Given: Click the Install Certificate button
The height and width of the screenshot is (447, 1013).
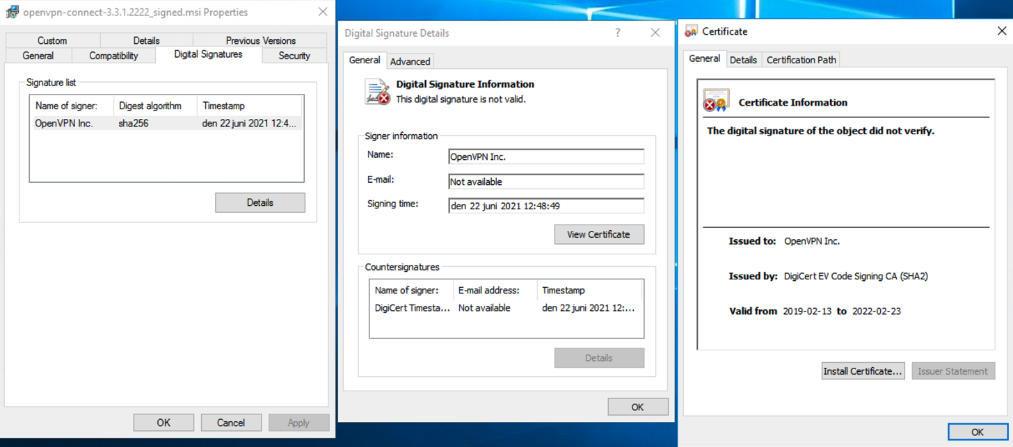Looking at the screenshot, I should (x=863, y=371).
